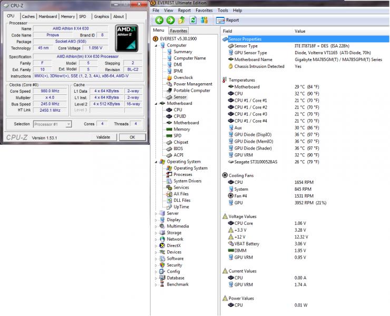
Task: Switch to the Mainboard tab in CPU-Z
Action: 48,16
